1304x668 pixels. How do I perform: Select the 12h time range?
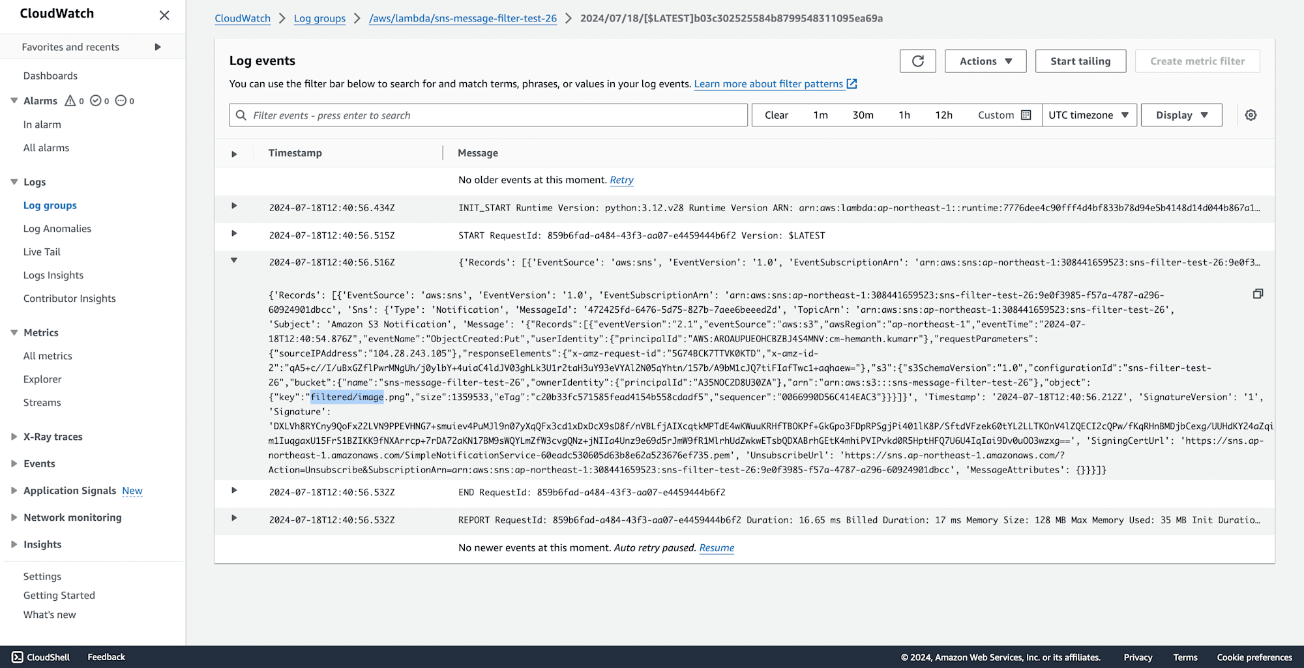(943, 115)
